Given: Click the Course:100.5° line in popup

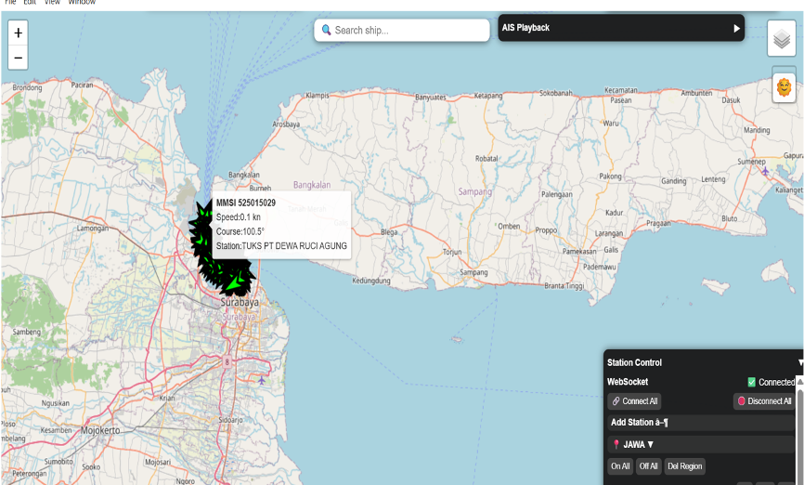Looking at the screenshot, I should [240, 231].
